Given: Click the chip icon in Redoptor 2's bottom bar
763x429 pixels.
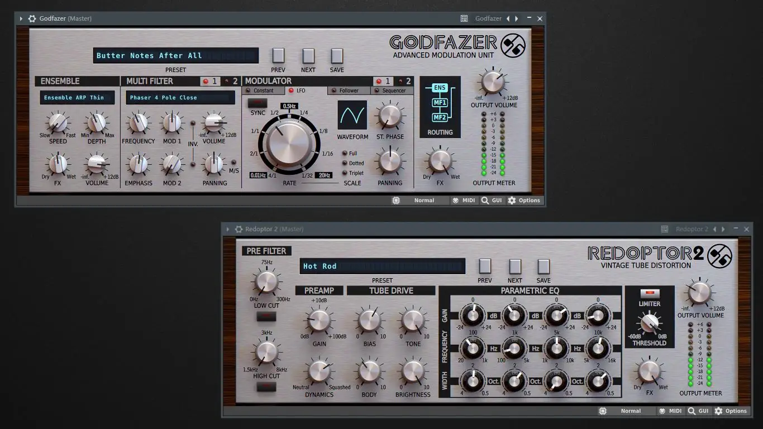Looking at the screenshot, I should tap(603, 411).
